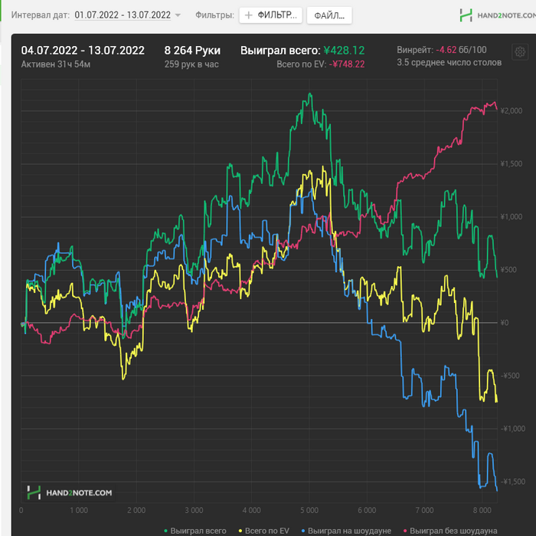Toggle the yellow 'Всего по EV' legend series

pos(266,531)
